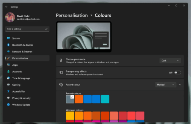The height and width of the screenshot is (124, 191).
Task: Click the Transparency effects icon
Action: 61,72
